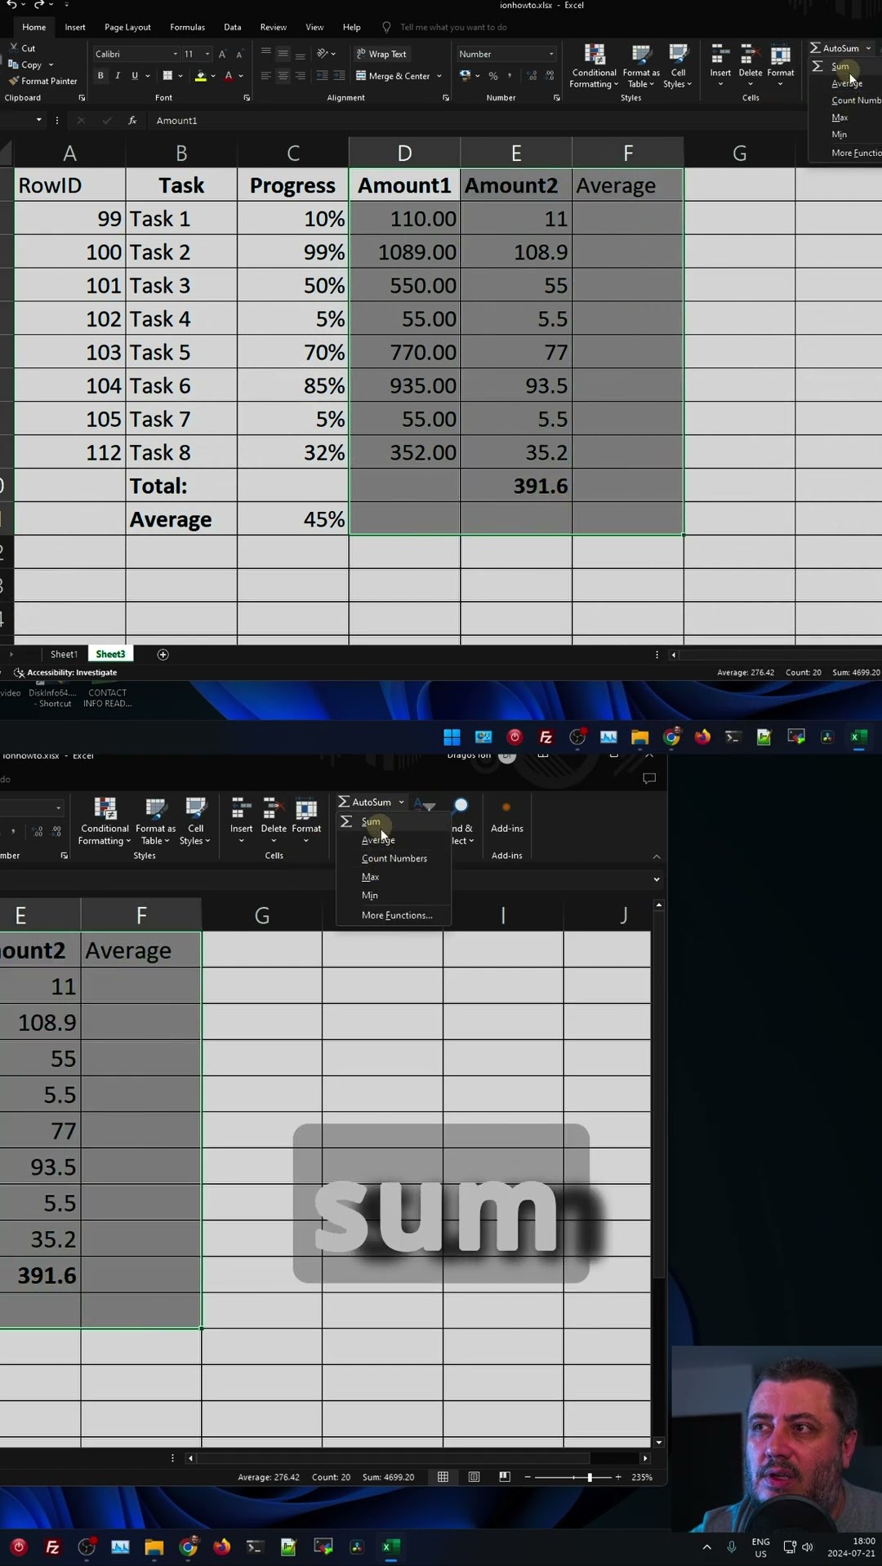Apply the Accounting Number Format icon
The image size is (882, 1566).
coord(465,76)
